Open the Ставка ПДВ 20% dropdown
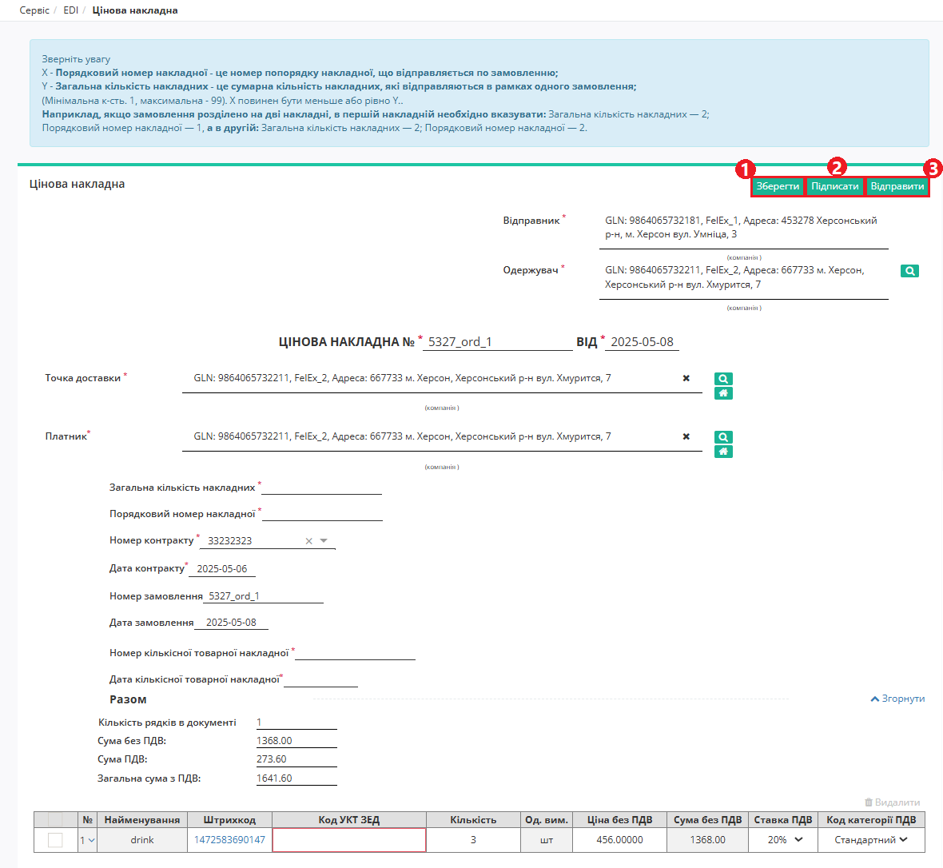This screenshot has height=868, width=943. pos(784,840)
